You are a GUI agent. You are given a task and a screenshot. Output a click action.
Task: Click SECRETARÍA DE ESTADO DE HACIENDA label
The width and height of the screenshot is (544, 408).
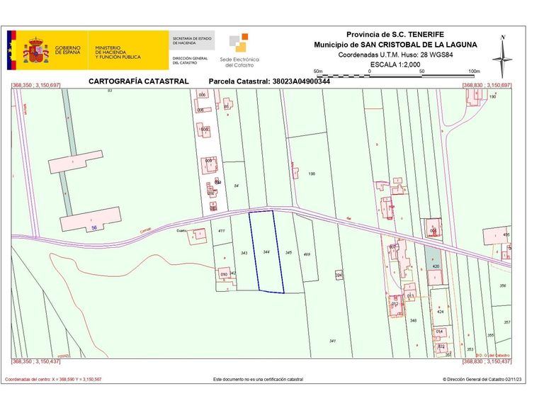[x=192, y=40]
